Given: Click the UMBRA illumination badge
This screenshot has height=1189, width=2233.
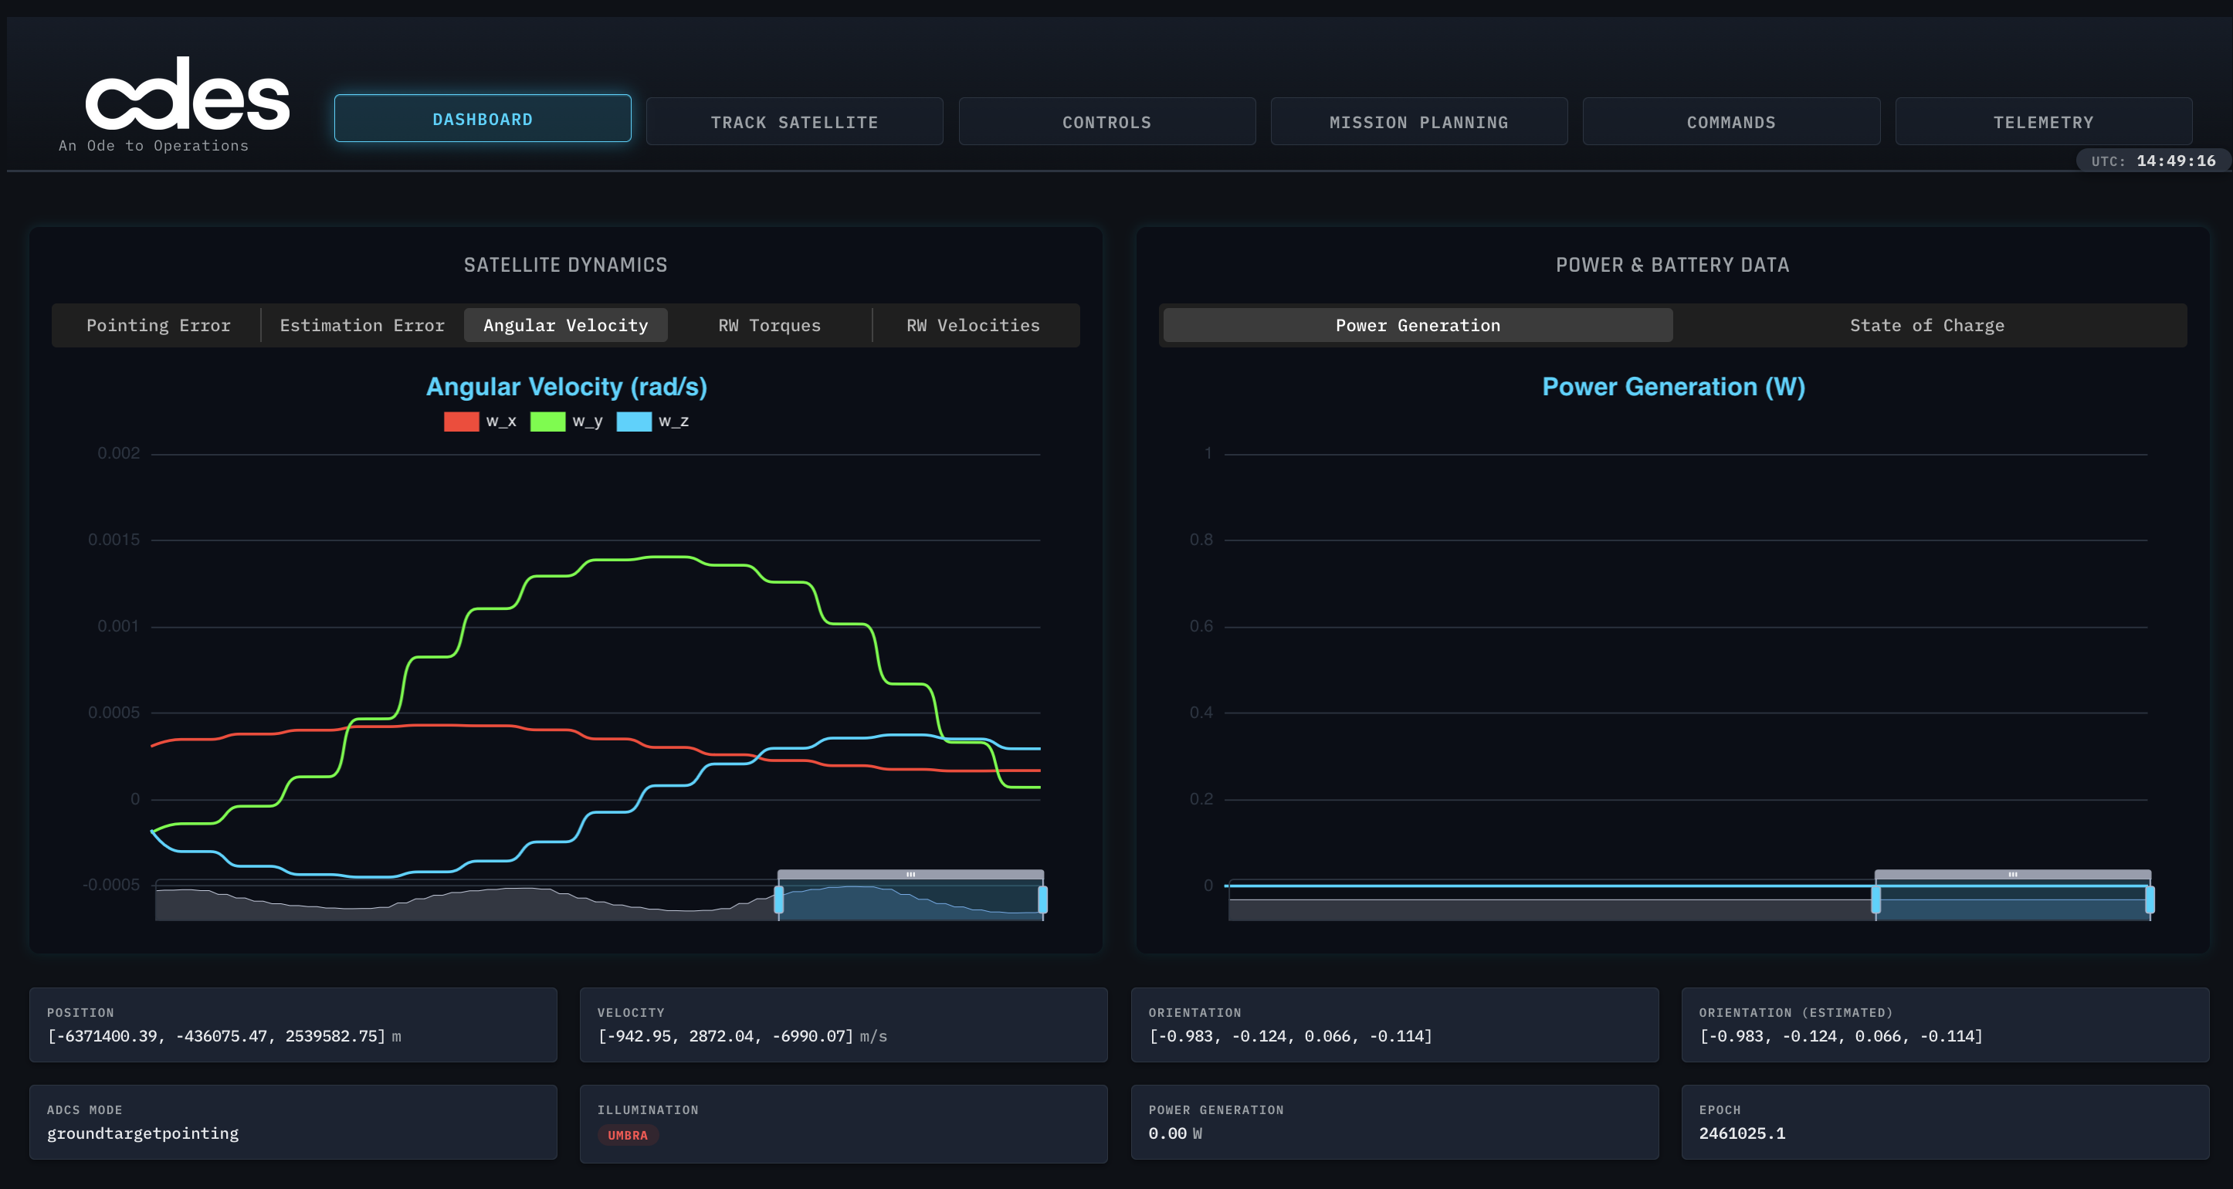Looking at the screenshot, I should coord(627,1135).
